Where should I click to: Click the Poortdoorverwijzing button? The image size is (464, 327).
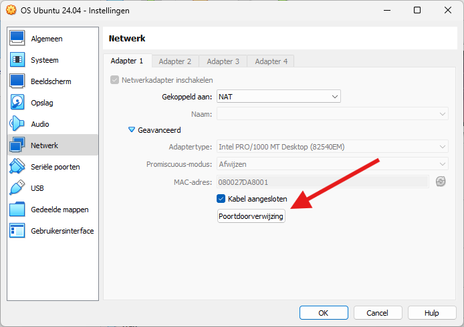[251, 216]
